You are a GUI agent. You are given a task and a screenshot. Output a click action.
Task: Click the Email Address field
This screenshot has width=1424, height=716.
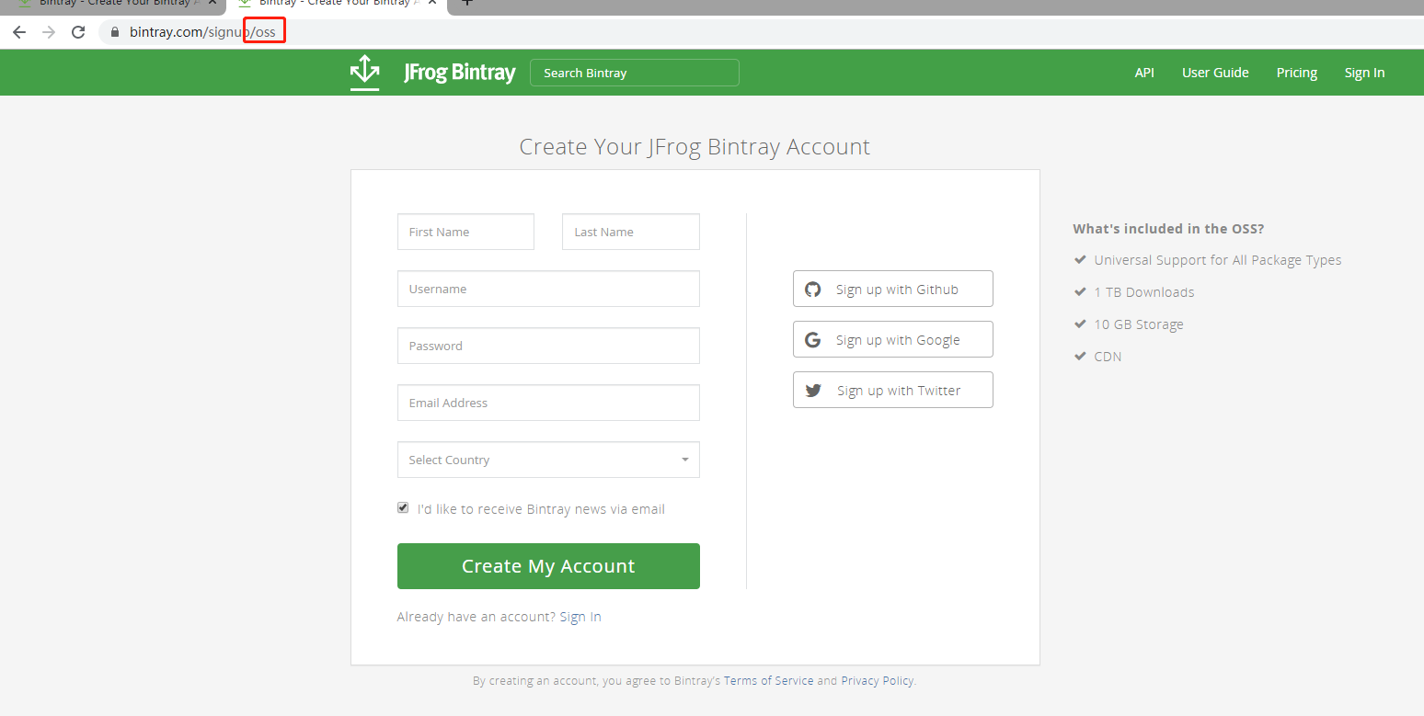click(x=548, y=403)
